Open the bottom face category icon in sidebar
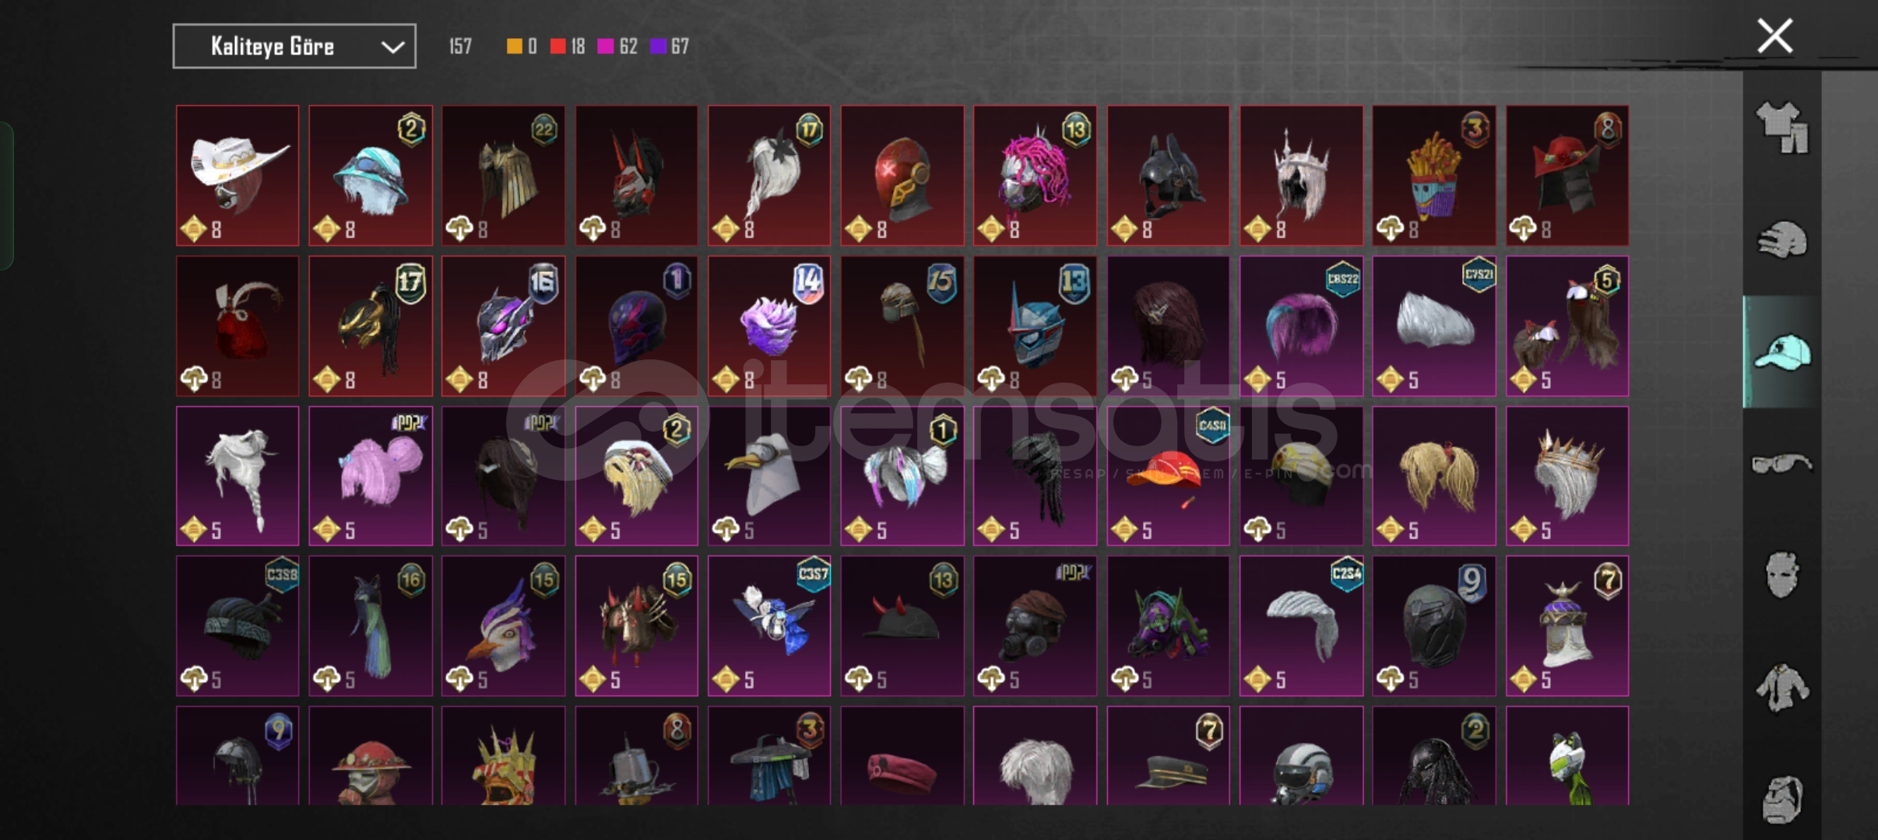This screenshot has width=1878, height=840. coord(1781,800)
